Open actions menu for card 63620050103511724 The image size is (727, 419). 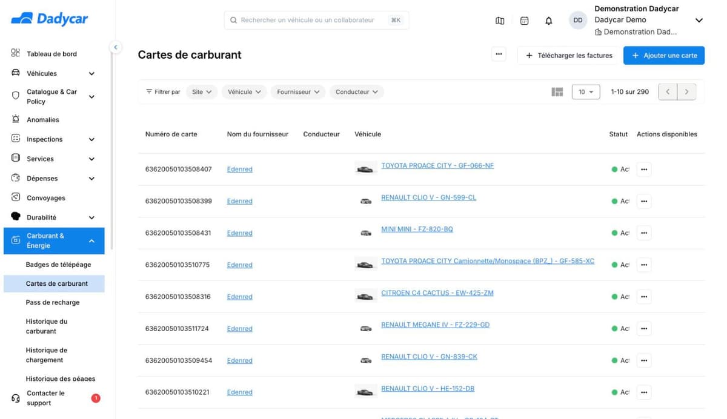(x=644, y=329)
